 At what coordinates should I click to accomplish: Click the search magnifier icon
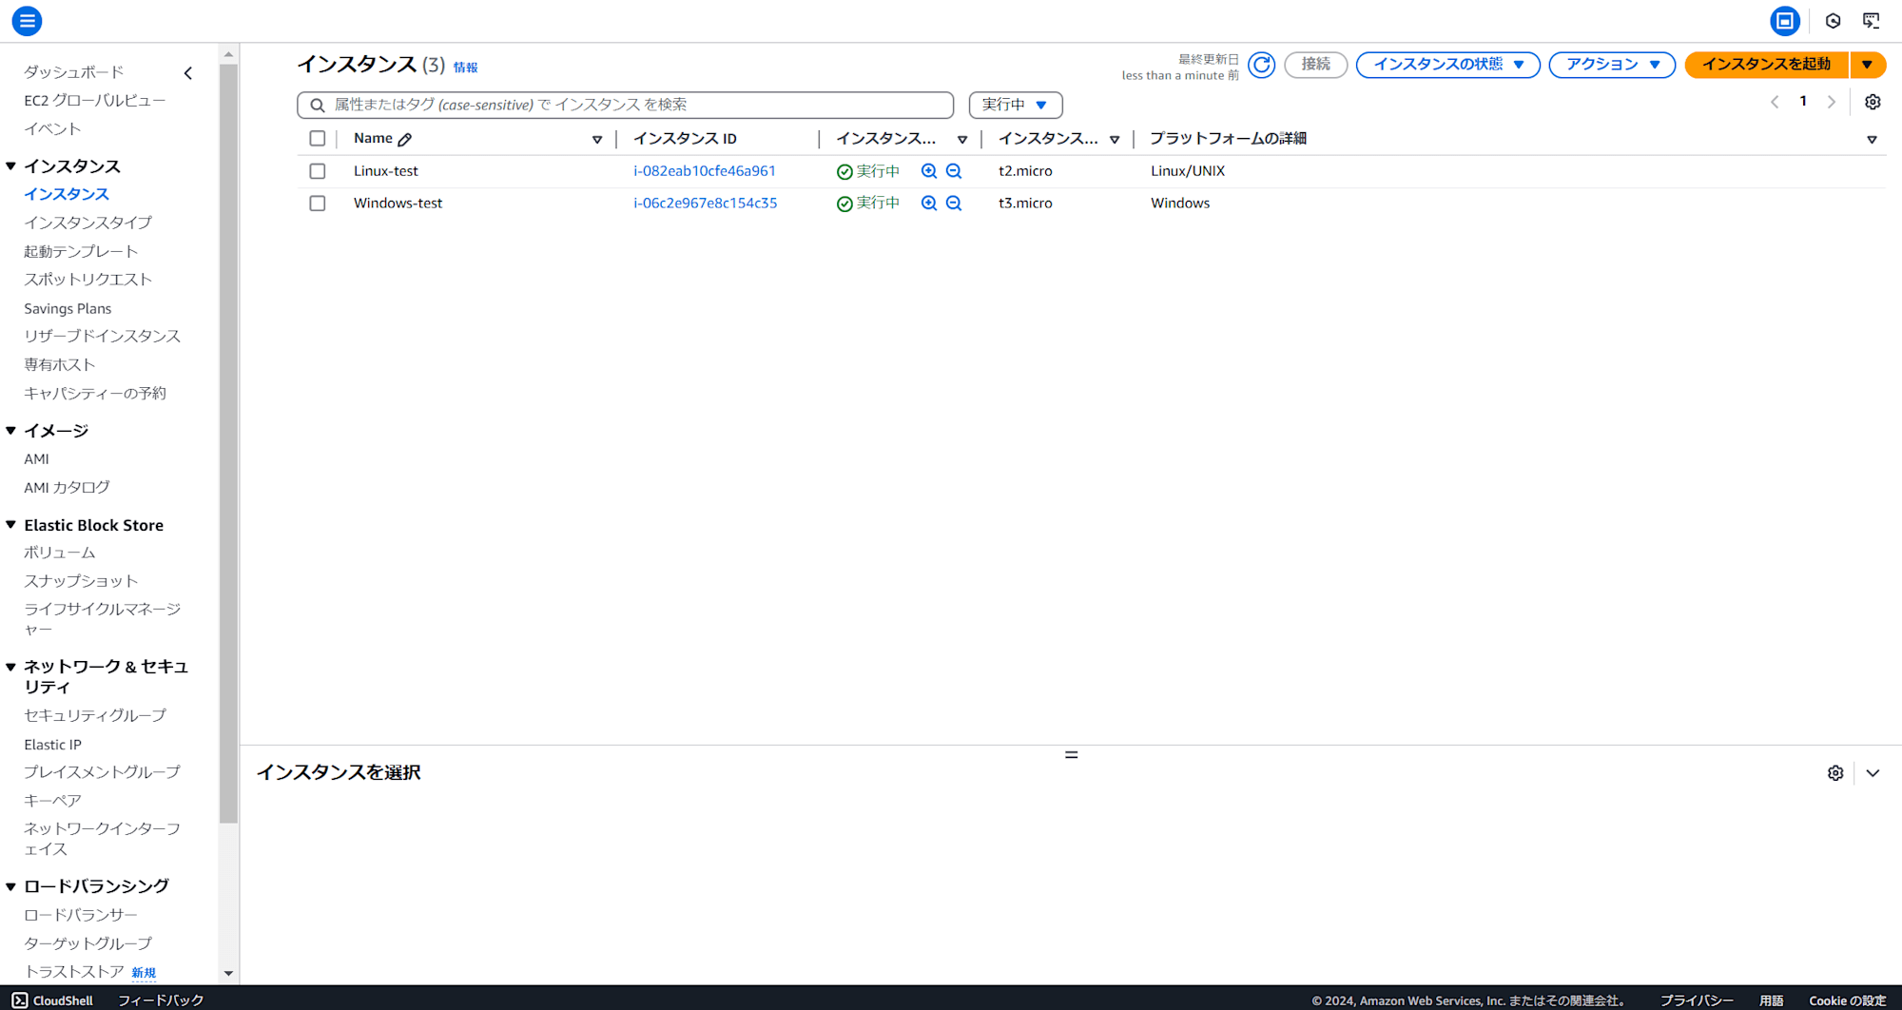click(x=318, y=105)
